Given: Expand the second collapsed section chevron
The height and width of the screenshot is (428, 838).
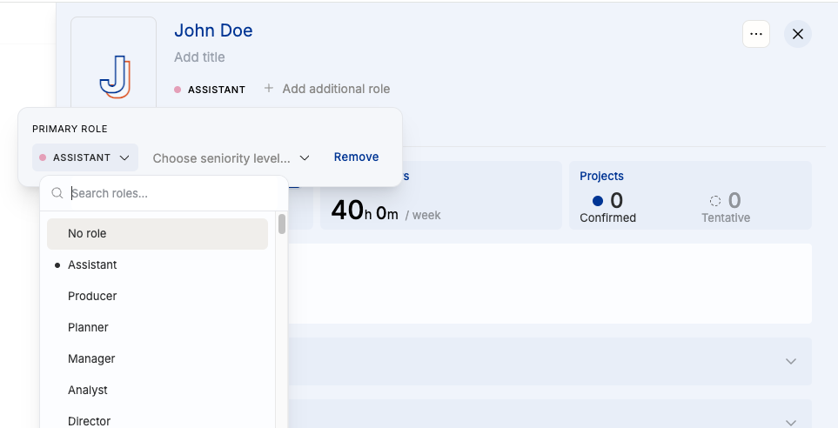Looking at the screenshot, I should click(790, 422).
